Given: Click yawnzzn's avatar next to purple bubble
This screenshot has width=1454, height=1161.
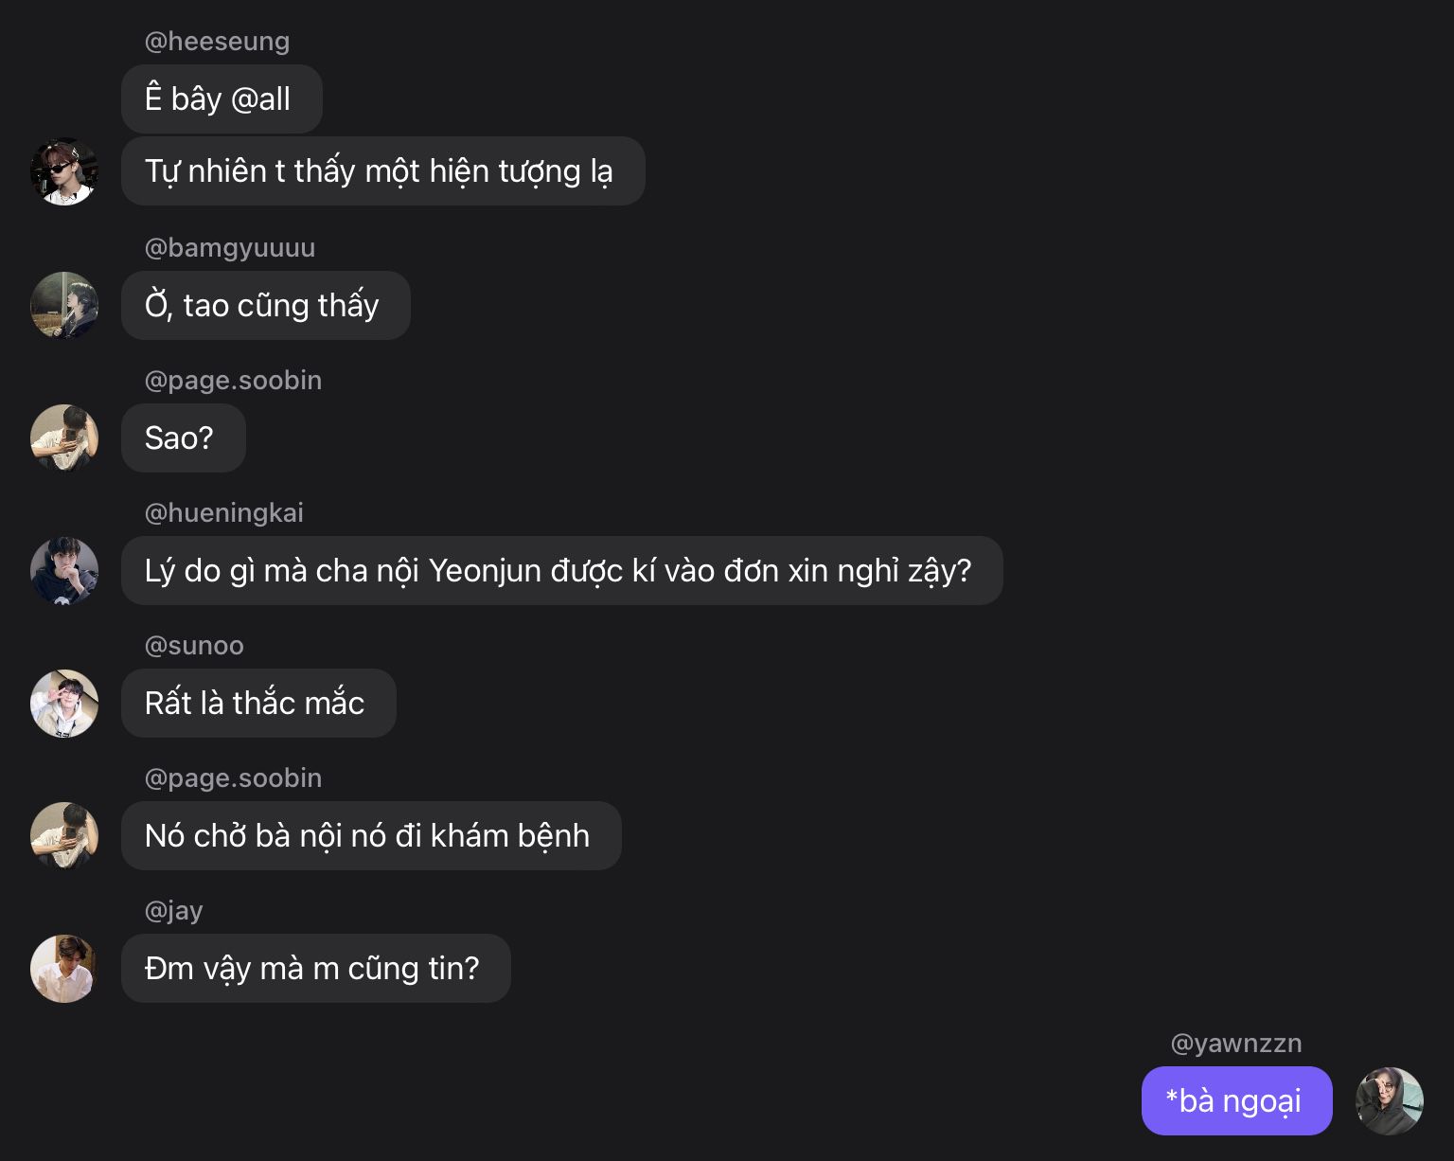Looking at the screenshot, I should click(x=1389, y=1100).
